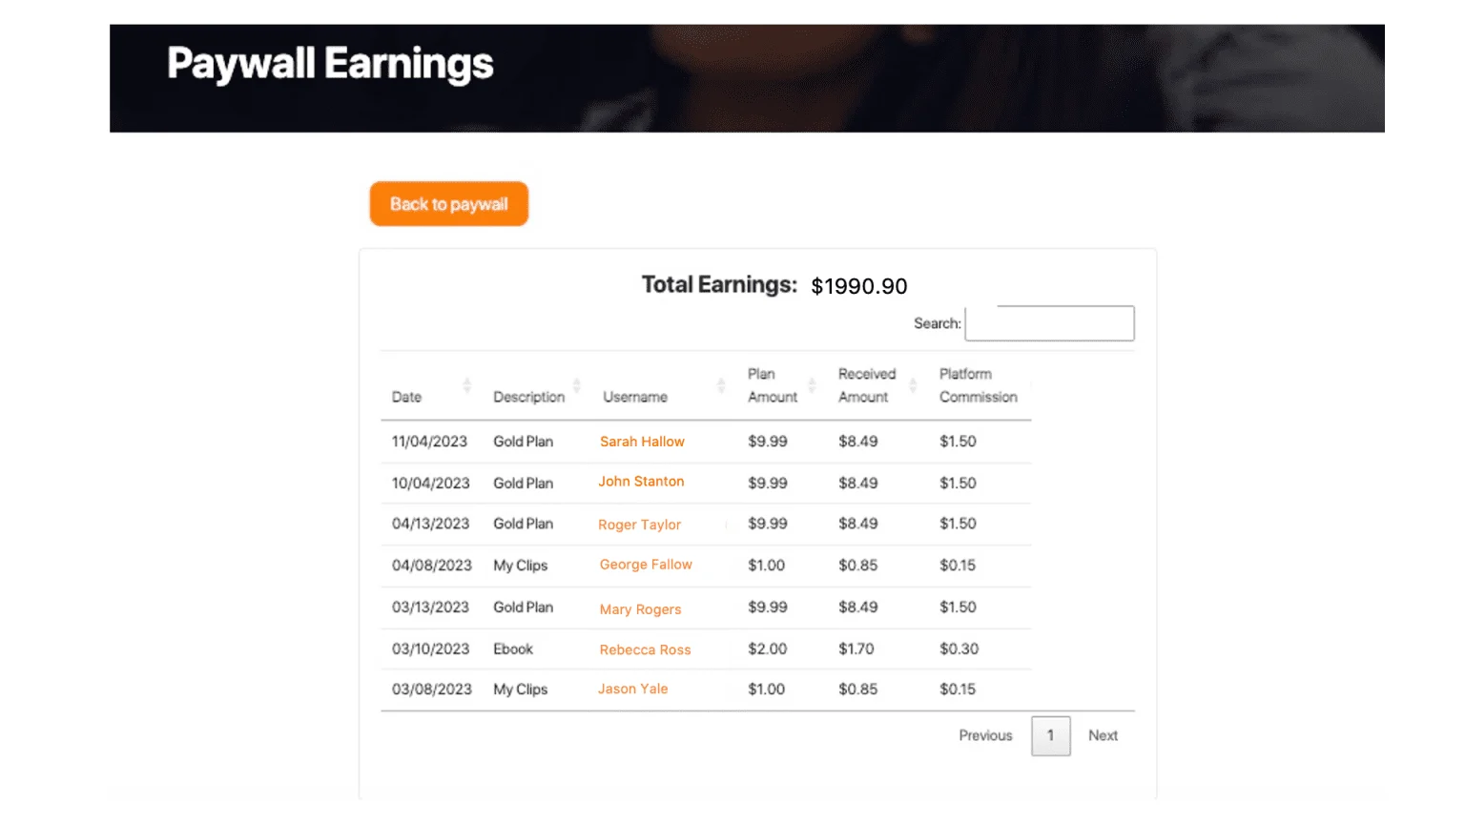This screenshot has width=1465, height=824.
Task: Sort by Received Amount sort icon
Action: click(x=913, y=385)
